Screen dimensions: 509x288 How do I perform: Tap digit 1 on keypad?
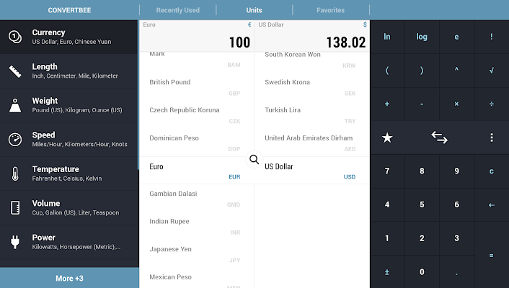coord(387,238)
